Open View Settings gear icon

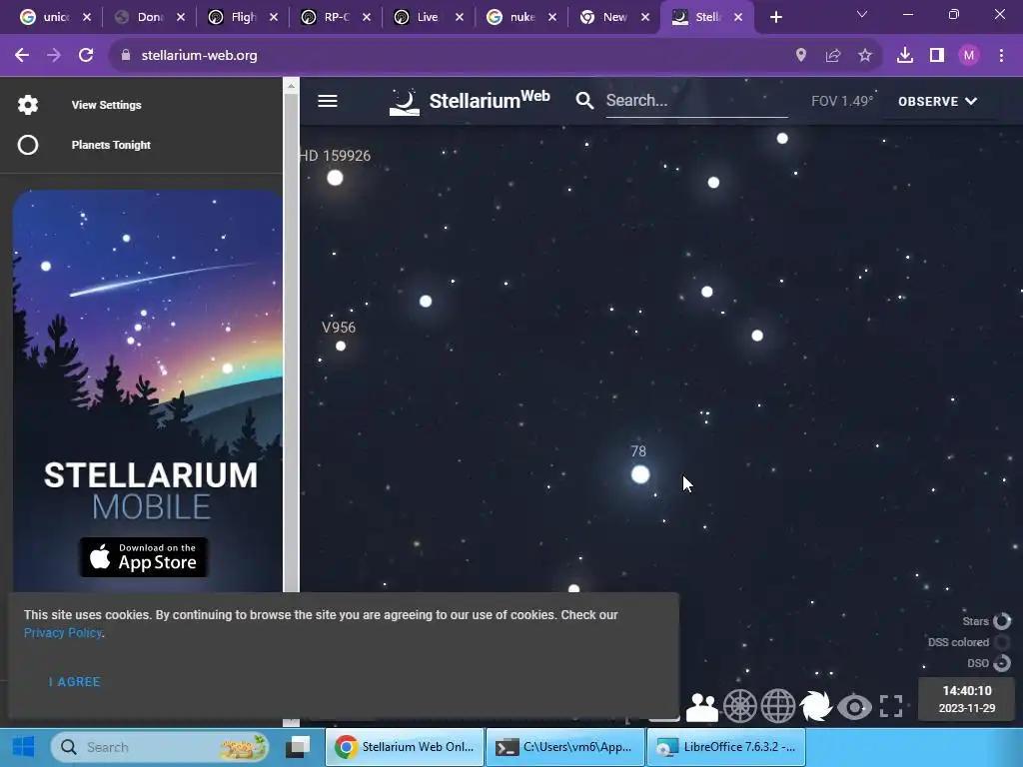[x=27, y=105]
